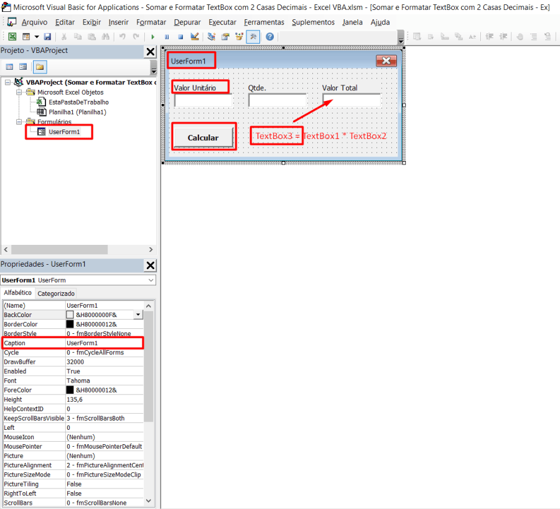The width and height of the screenshot is (560, 509).
Task: Click the Outdent icon in Edit toolbar
Action: [x=503, y=37]
